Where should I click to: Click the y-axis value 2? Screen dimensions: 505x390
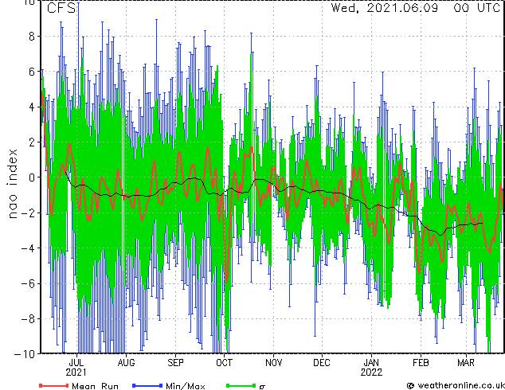tap(32, 142)
